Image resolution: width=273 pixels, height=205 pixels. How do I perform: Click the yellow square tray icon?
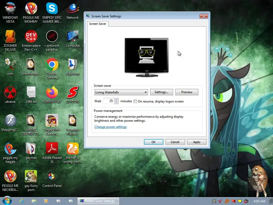(240, 201)
